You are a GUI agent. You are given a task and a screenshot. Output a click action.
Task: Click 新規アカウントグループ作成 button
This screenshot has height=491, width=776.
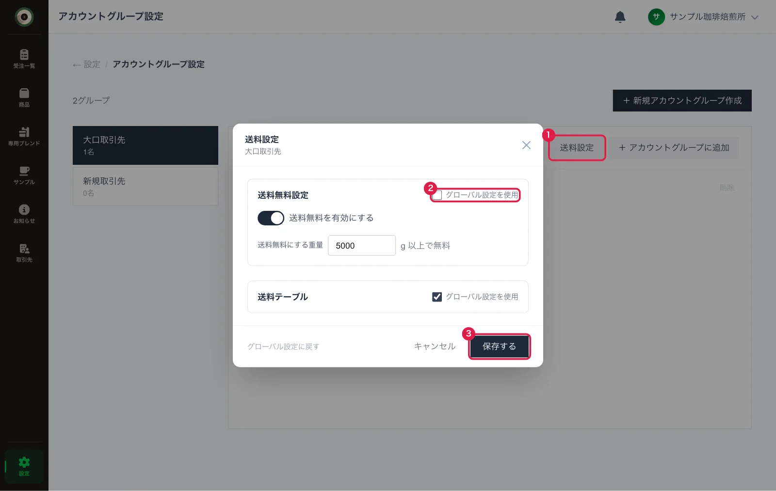coord(682,100)
